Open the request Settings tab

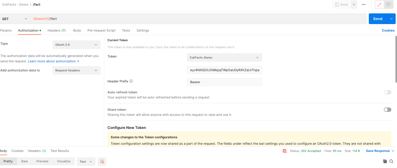[x=143, y=30]
